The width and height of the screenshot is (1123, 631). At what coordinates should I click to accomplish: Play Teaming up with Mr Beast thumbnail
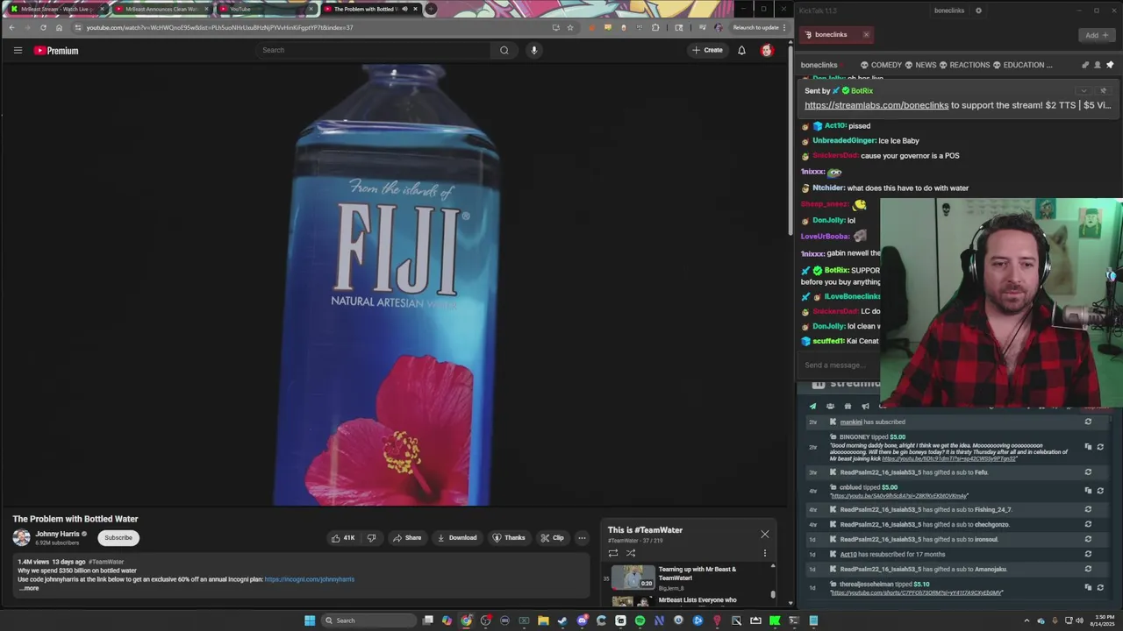pyautogui.click(x=633, y=577)
